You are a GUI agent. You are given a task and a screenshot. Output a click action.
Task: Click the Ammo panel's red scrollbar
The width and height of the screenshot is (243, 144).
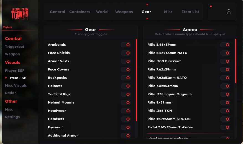[x=236, y=61]
